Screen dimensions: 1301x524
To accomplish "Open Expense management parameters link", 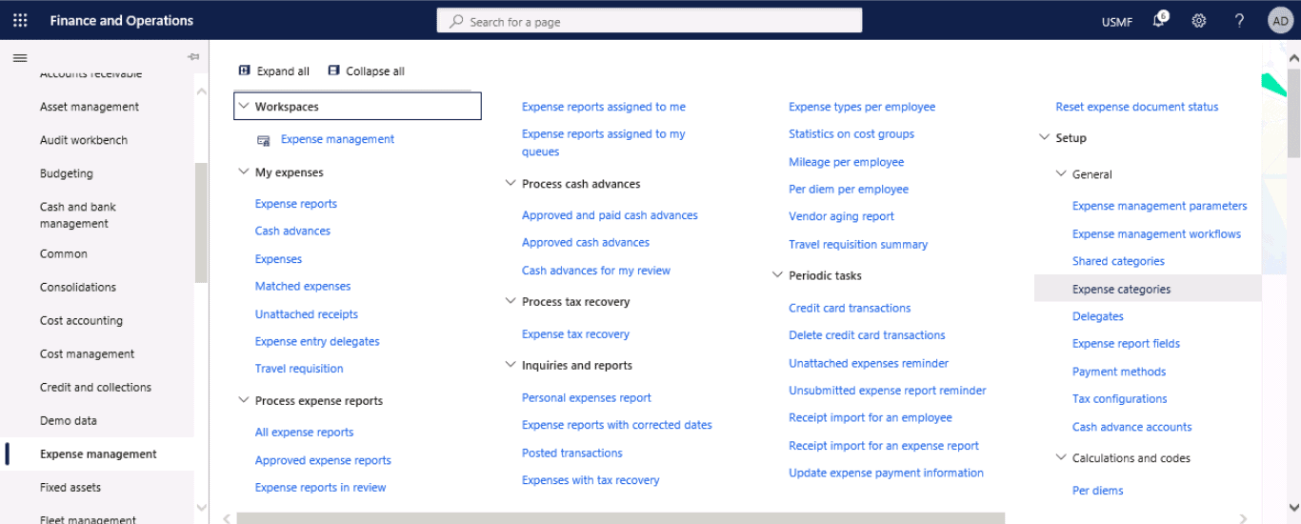I will [x=1159, y=207].
